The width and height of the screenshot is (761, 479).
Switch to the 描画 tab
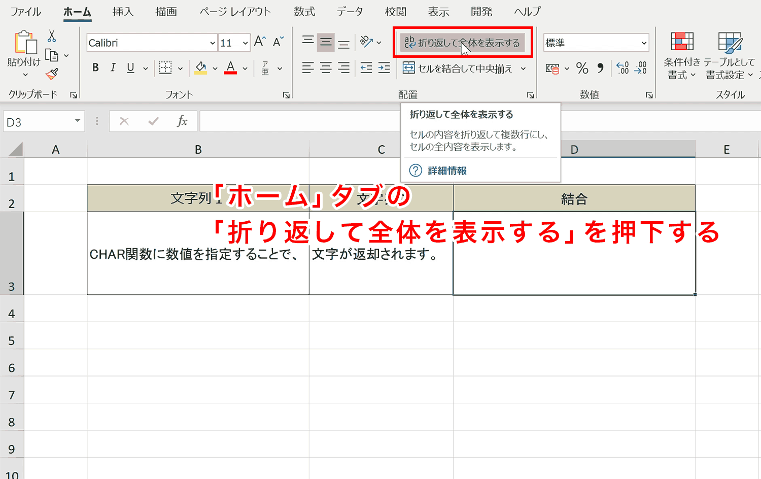[x=166, y=12]
